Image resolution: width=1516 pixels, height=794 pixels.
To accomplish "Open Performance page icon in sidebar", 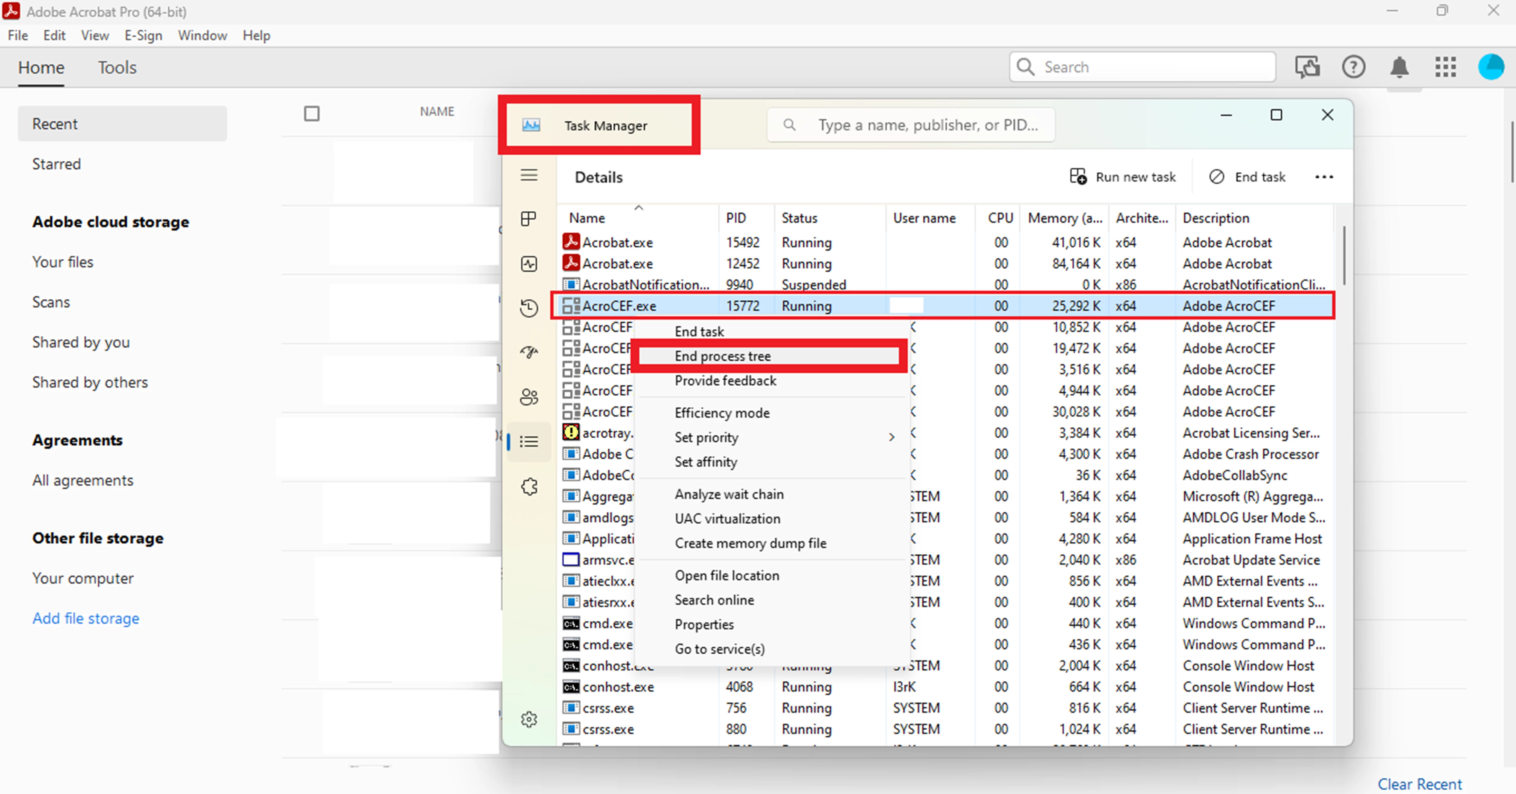I will [528, 264].
